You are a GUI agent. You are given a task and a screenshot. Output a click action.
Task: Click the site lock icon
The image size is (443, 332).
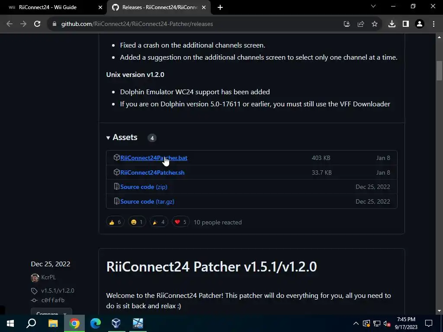54,24
